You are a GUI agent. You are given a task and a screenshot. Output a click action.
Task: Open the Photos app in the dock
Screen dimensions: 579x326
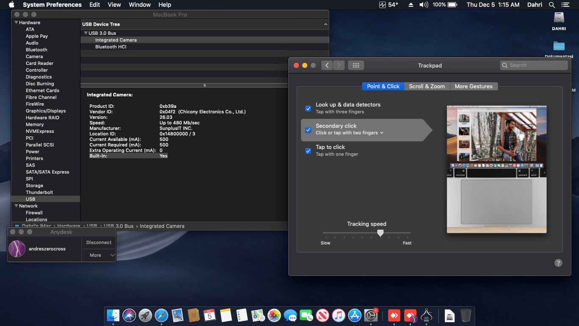click(x=274, y=315)
